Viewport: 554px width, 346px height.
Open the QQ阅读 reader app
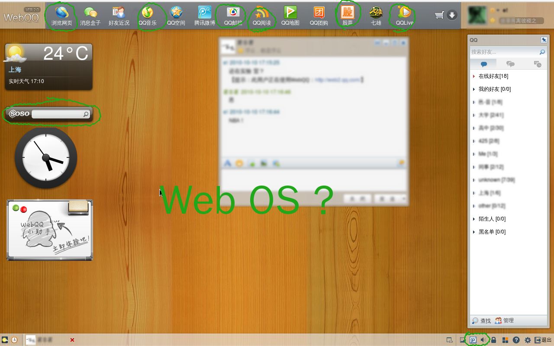coord(262,16)
